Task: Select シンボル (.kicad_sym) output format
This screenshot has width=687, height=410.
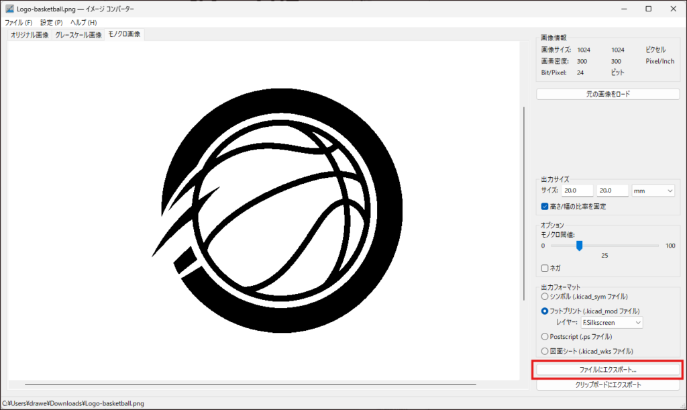Action: (545, 297)
